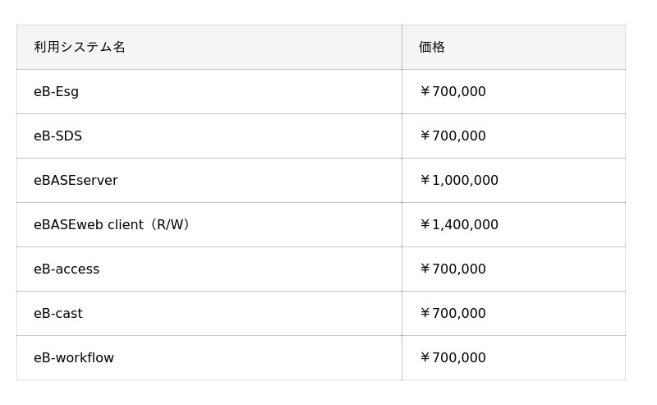Image resolution: width=657 pixels, height=405 pixels.
Task: Select the eB-access system name
Action: click(x=67, y=269)
